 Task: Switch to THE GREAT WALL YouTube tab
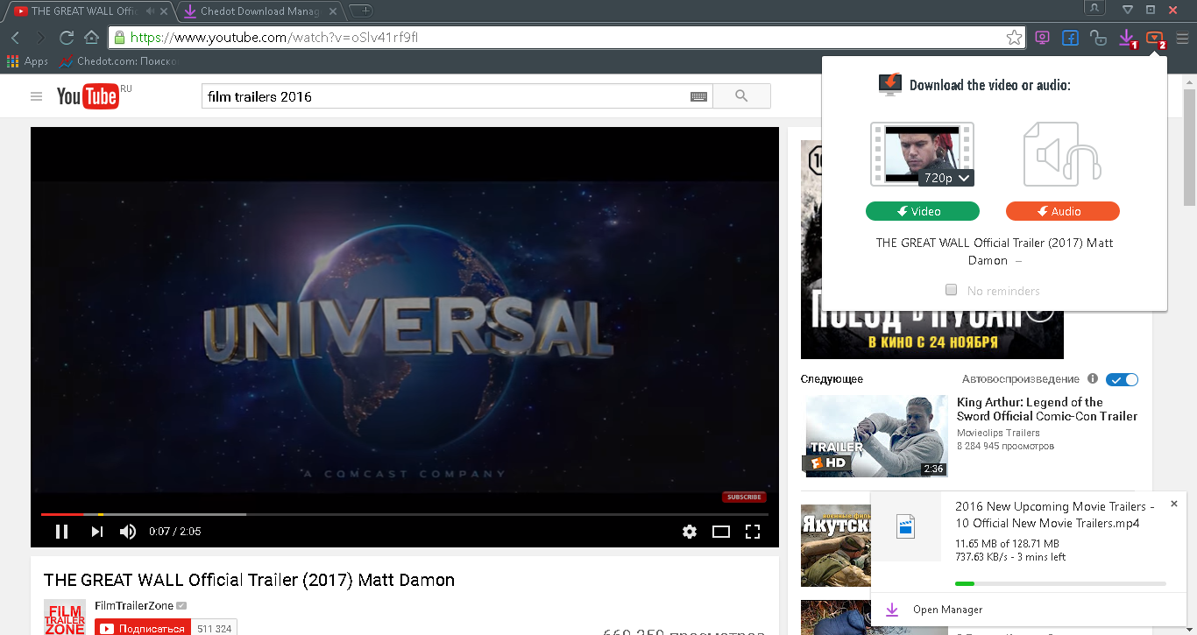(x=84, y=11)
